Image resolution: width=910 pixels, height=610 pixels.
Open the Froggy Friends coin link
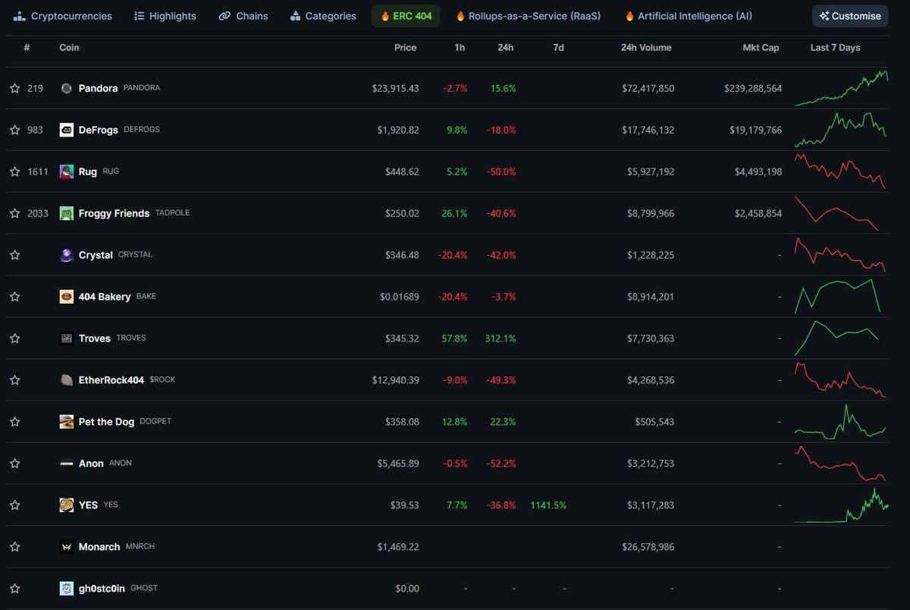114,213
